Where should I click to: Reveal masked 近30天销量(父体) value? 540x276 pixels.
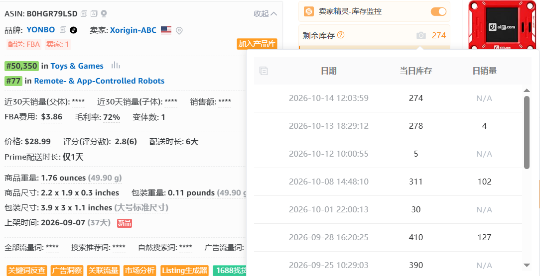click(78, 102)
